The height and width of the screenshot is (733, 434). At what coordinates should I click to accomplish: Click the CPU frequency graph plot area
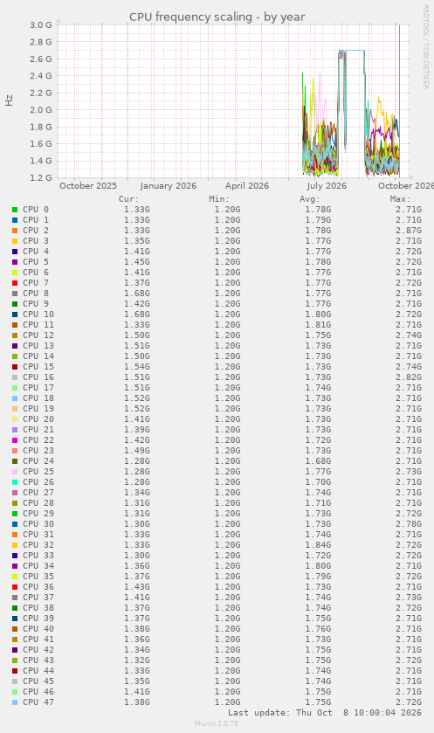(233, 101)
